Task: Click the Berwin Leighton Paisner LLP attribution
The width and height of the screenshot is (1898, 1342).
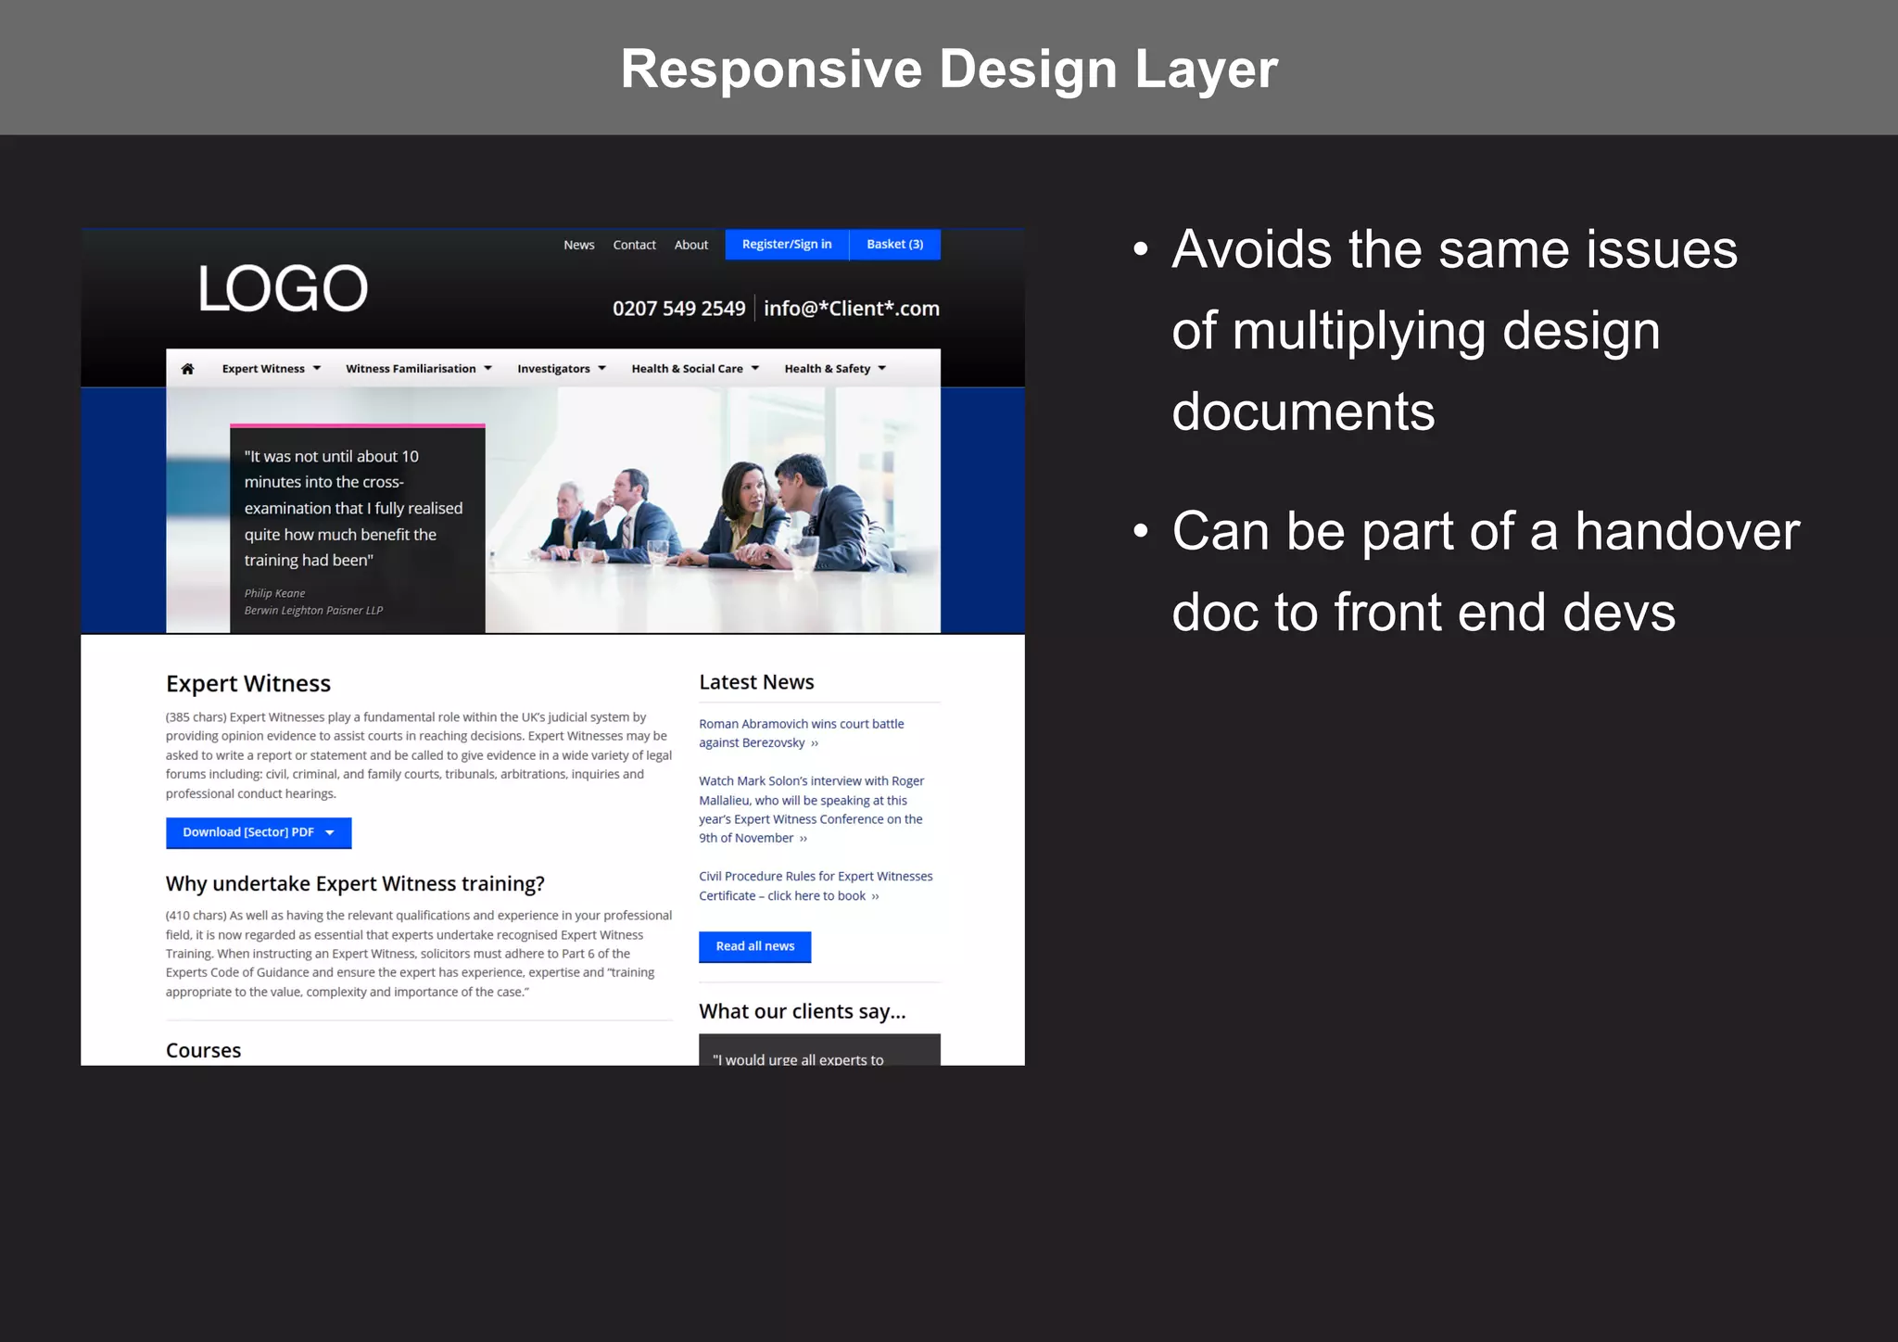Action: [313, 611]
